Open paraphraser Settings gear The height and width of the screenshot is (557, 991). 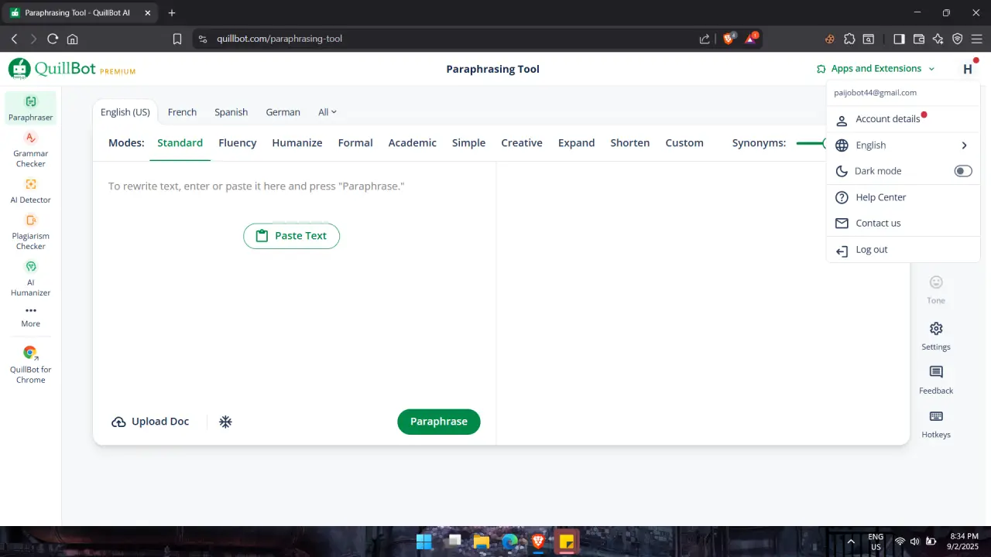tap(936, 336)
